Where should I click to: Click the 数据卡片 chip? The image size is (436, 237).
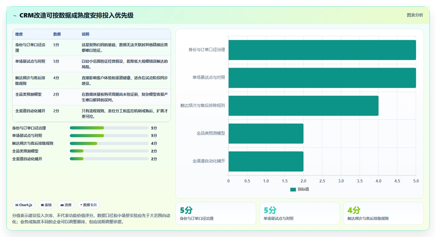pyautogui.click(x=89, y=205)
